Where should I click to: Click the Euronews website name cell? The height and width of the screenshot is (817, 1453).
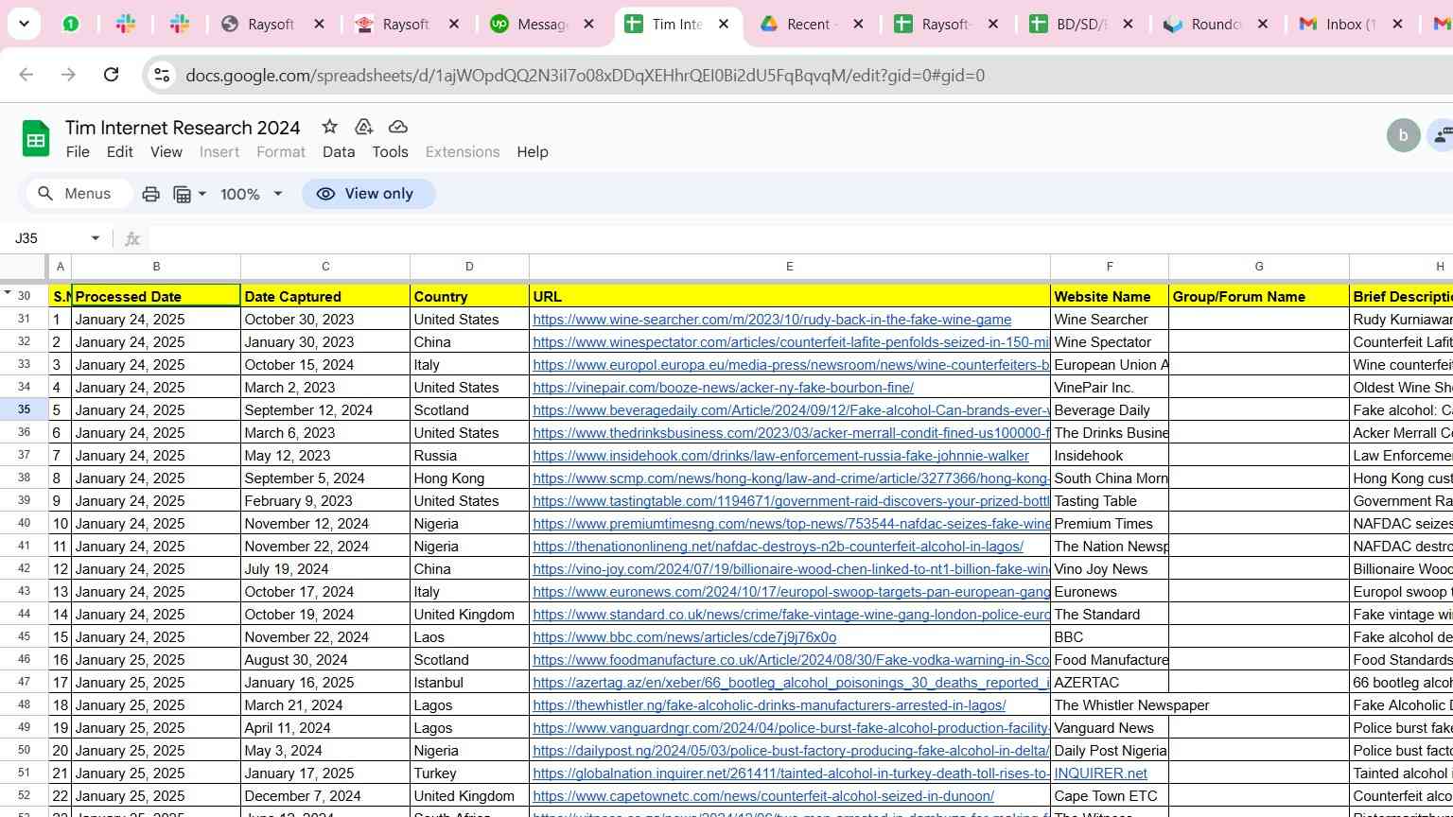click(1110, 592)
